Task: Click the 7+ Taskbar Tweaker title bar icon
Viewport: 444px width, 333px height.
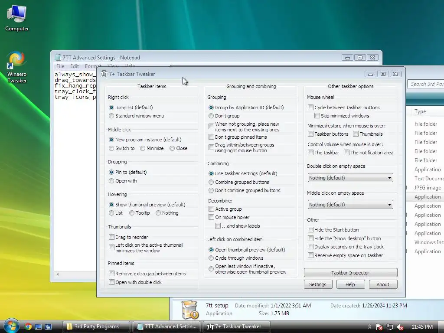Action: click(x=104, y=74)
